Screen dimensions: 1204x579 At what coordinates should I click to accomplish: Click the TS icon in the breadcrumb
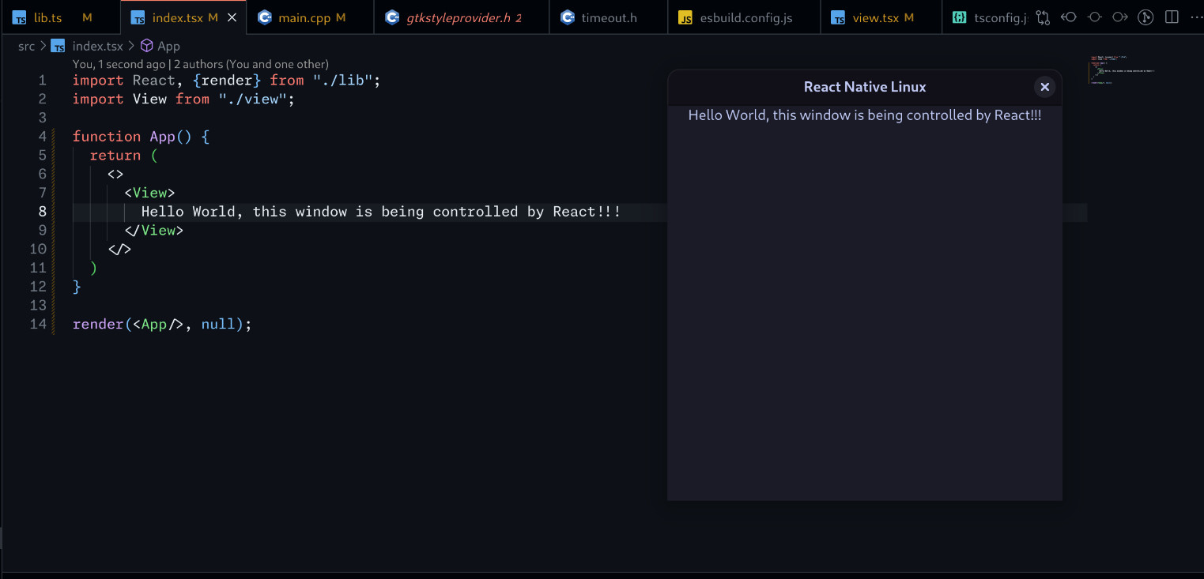pos(58,46)
